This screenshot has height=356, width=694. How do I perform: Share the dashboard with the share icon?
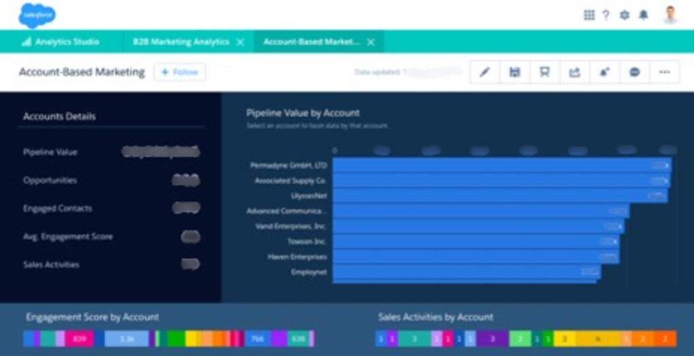575,72
